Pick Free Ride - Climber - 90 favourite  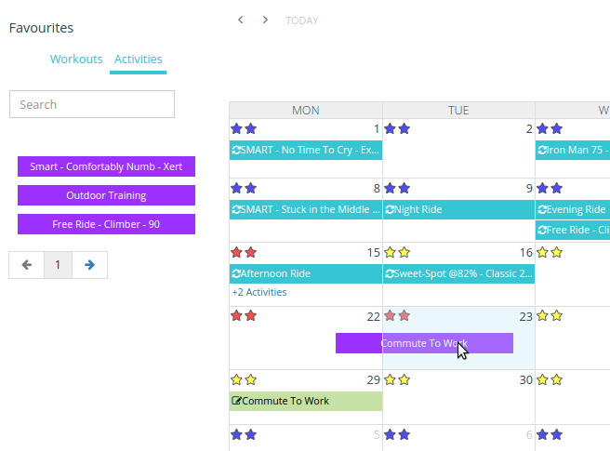pos(106,224)
